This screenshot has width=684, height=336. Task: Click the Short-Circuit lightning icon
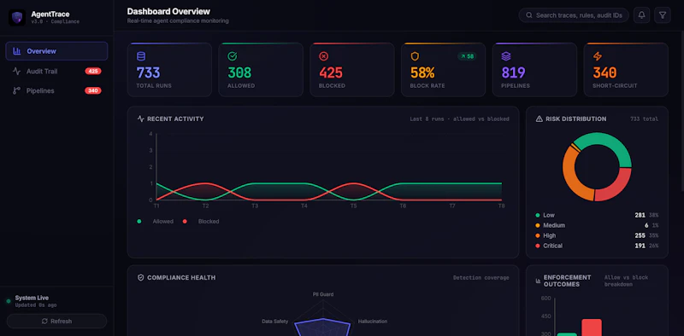point(597,56)
